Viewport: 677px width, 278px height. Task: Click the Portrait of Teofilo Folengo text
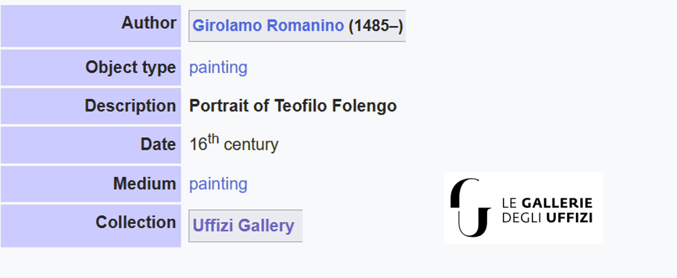point(293,106)
